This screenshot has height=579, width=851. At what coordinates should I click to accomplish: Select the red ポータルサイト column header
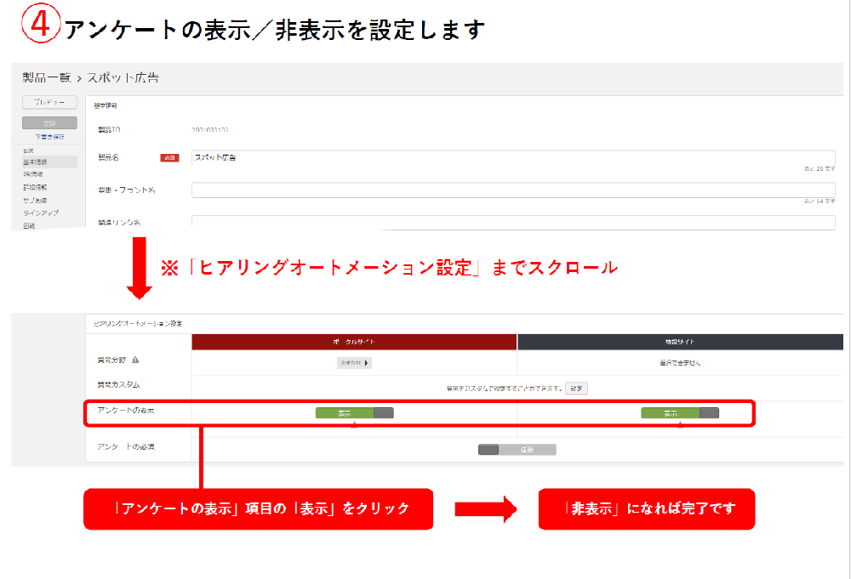coord(354,342)
